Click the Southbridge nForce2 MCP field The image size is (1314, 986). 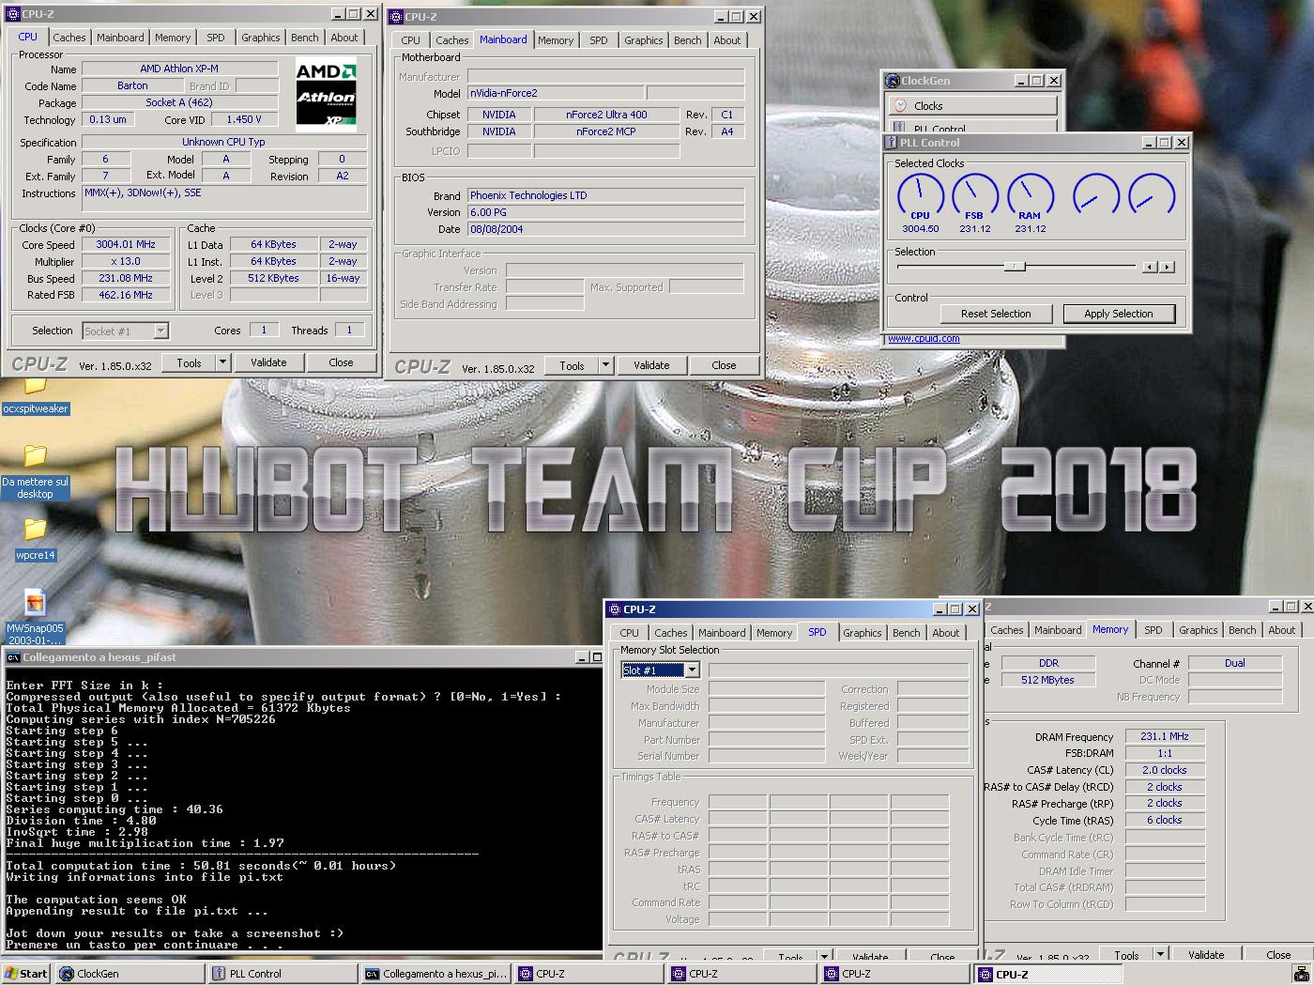click(606, 131)
